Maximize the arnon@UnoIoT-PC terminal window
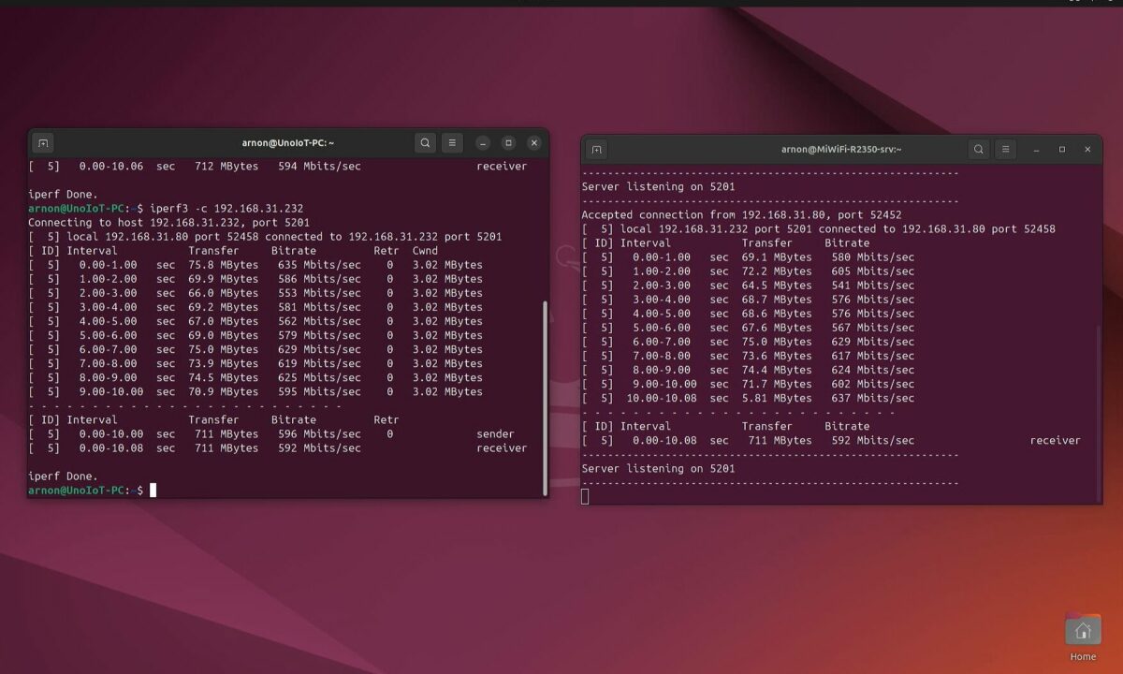Screen dimensions: 1123x674 pyautogui.click(x=508, y=143)
